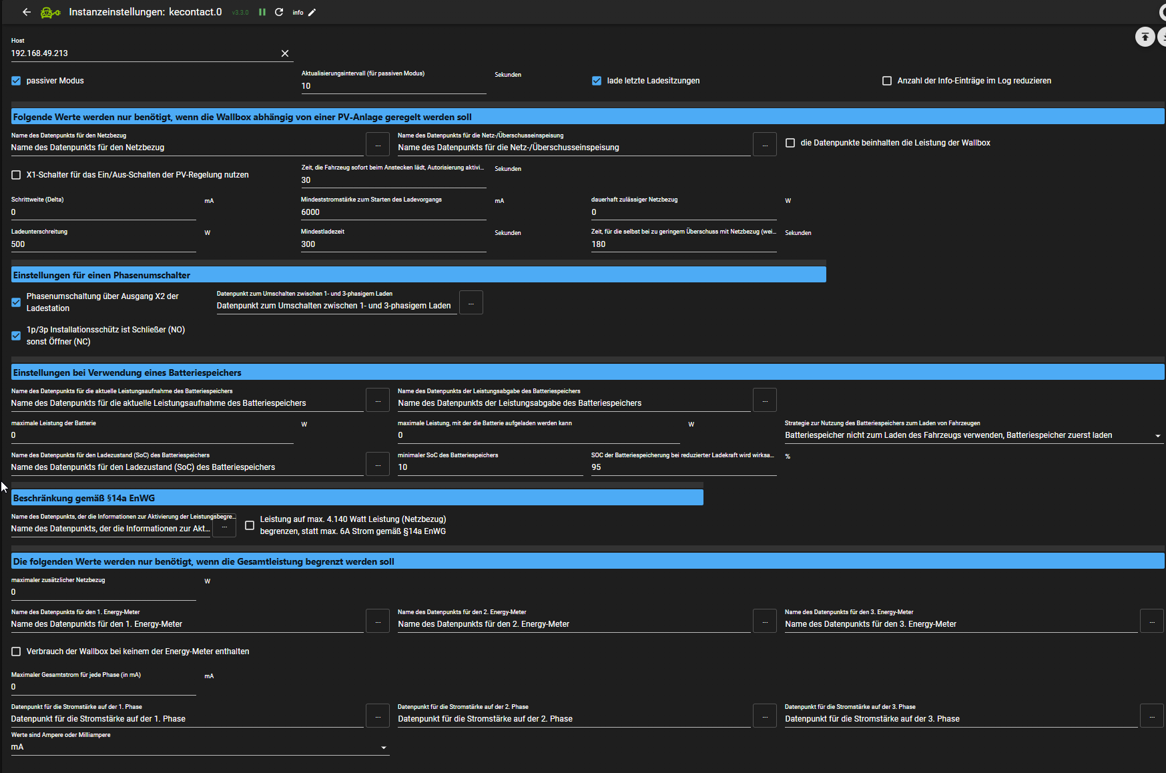Image resolution: width=1166 pixels, height=773 pixels.
Task: Enable X1-Schalter for PV-Regelung checkbox
Action: (x=16, y=175)
